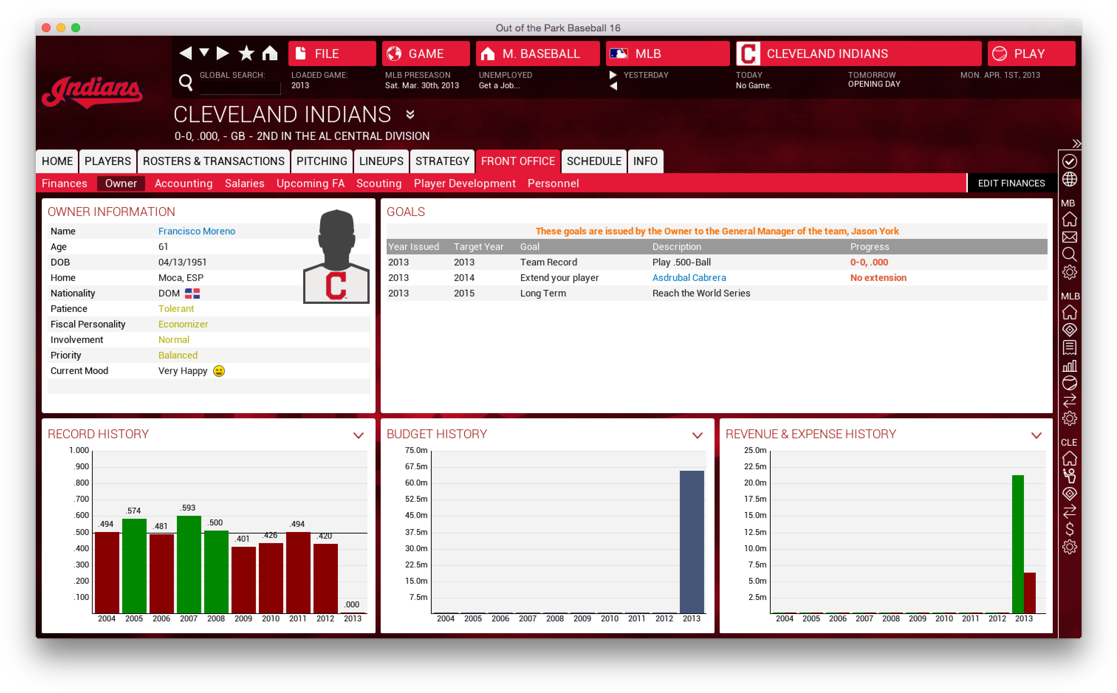This screenshot has width=1117, height=693.
Task: Click the diamond field icon under MLB
Action: [1069, 330]
